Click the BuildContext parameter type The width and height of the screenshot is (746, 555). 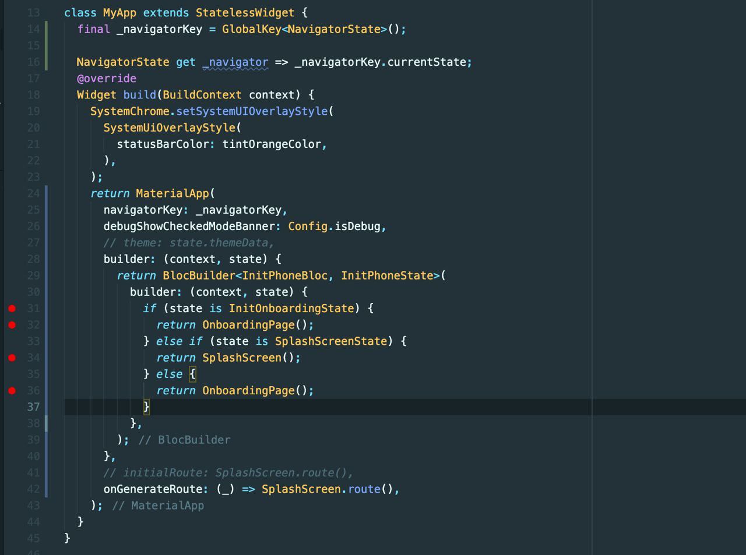202,94
